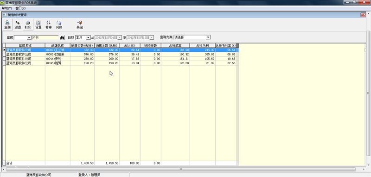Click the 105.69 gross profit cell

[202, 59]
